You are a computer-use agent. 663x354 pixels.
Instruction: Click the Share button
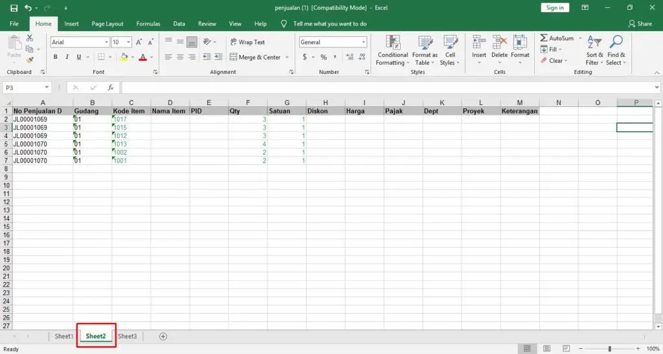tap(640, 24)
